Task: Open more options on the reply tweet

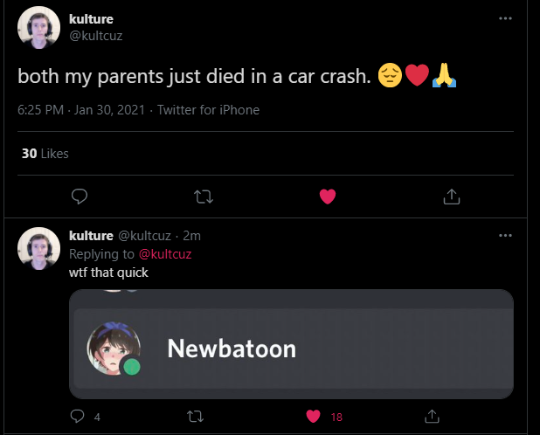Action: coord(505,236)
